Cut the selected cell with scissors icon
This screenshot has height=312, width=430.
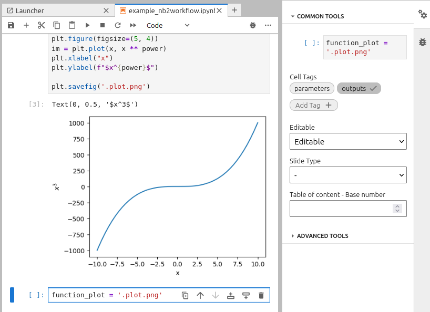click(x=42, y=25)
